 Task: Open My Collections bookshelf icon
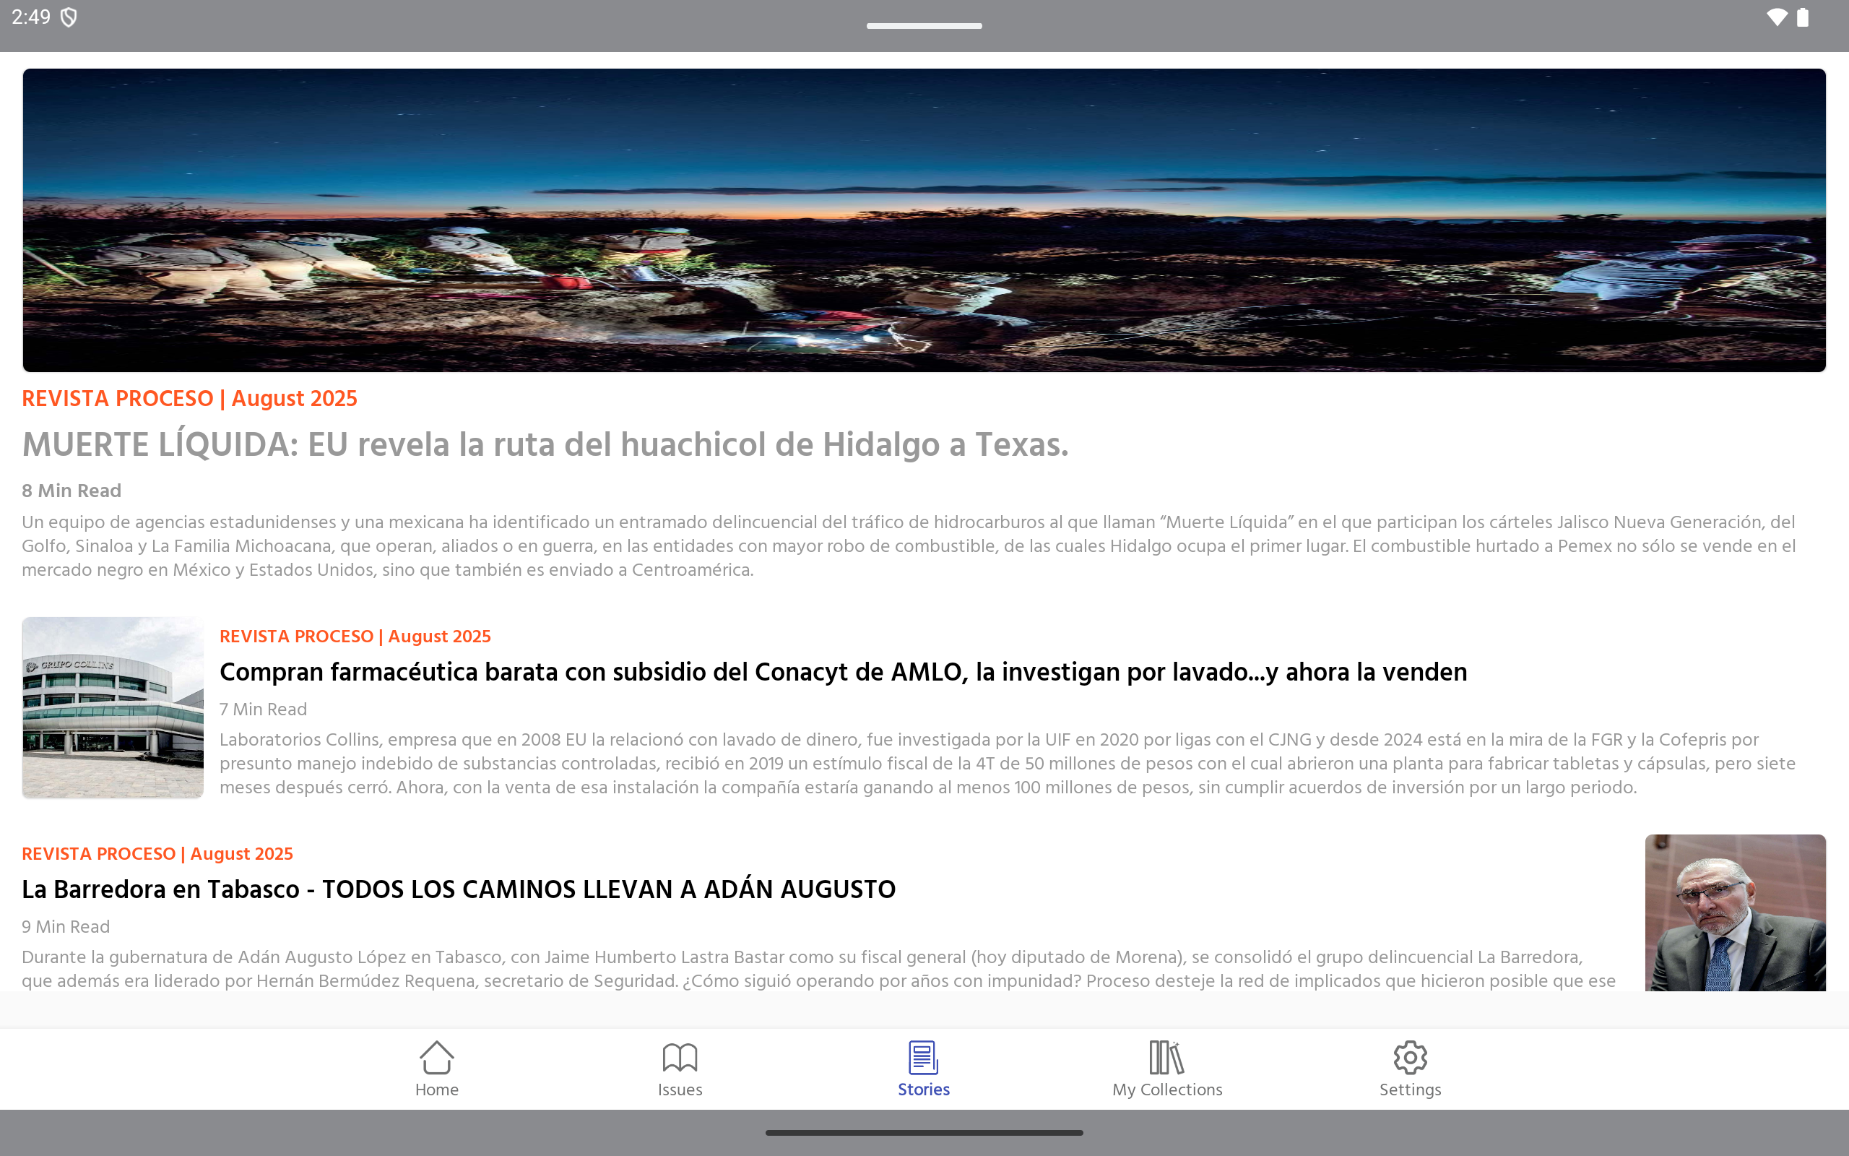tap(1166, 1057)
